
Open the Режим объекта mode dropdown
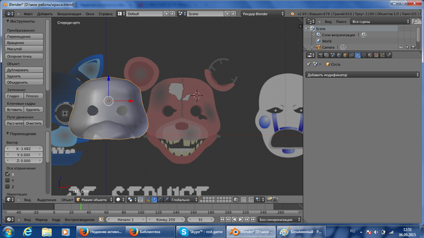[x=94, y=200]
